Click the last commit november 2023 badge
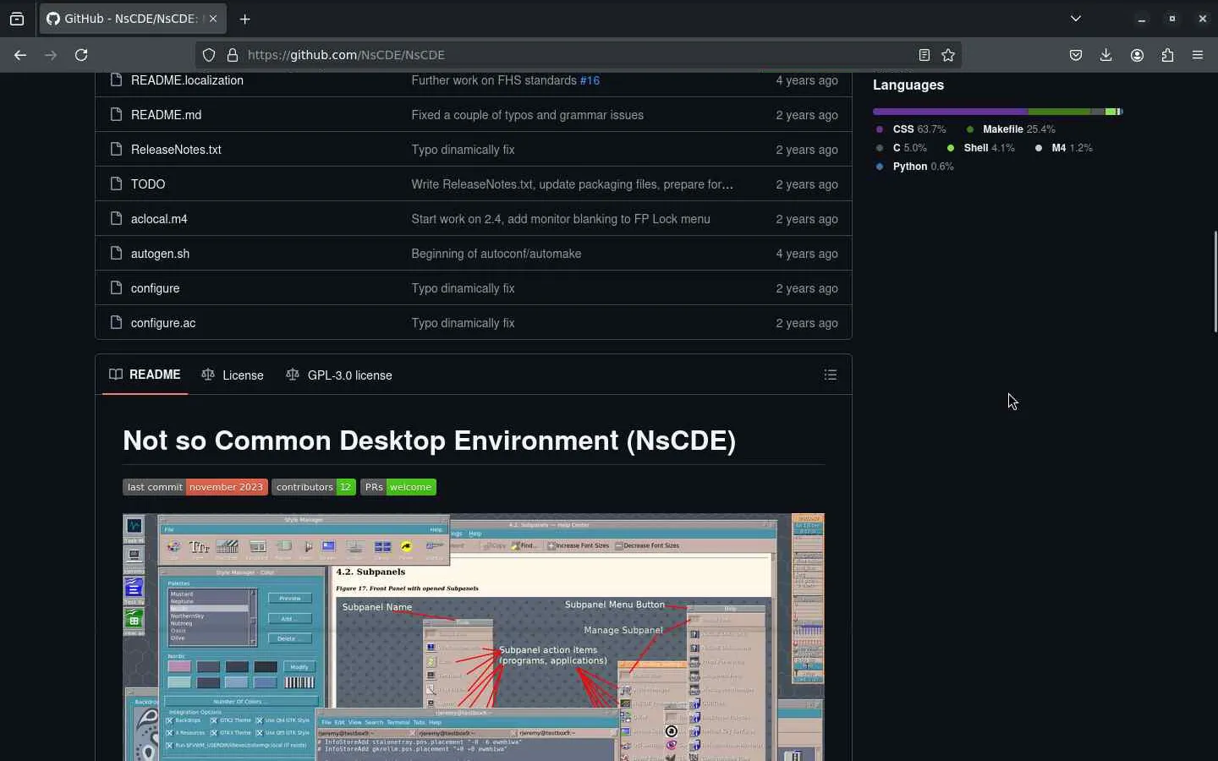Screen dimensions: 1218x761 pyautogui.click(x=195, y=487)
